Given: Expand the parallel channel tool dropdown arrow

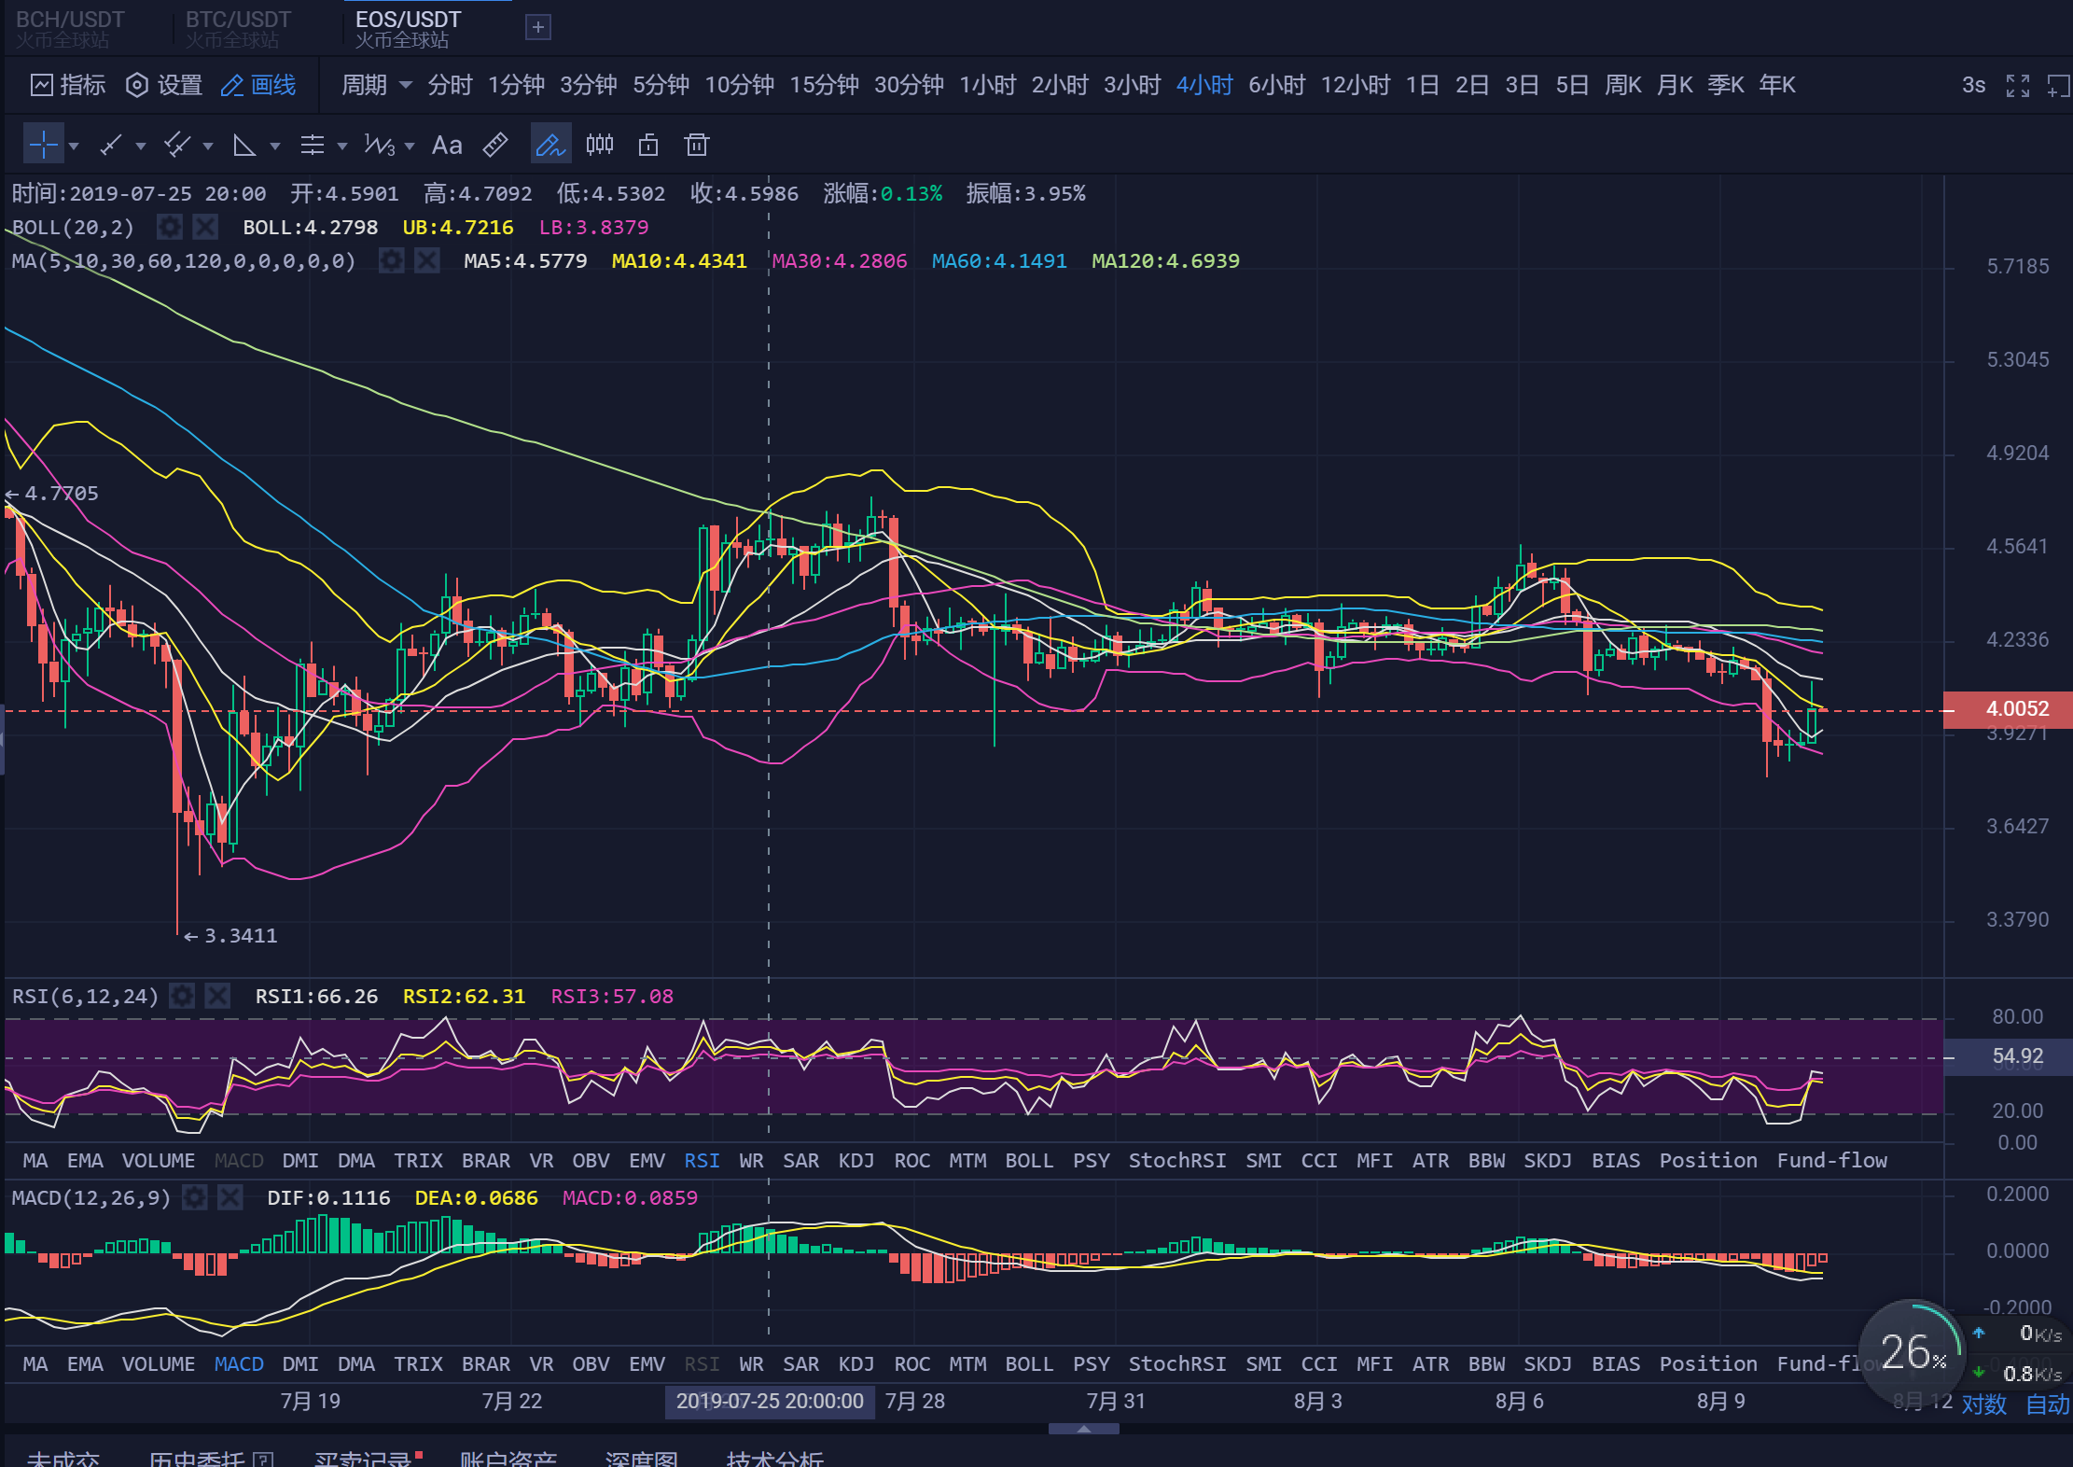Looking at the screenshot, I should (208, 146).
